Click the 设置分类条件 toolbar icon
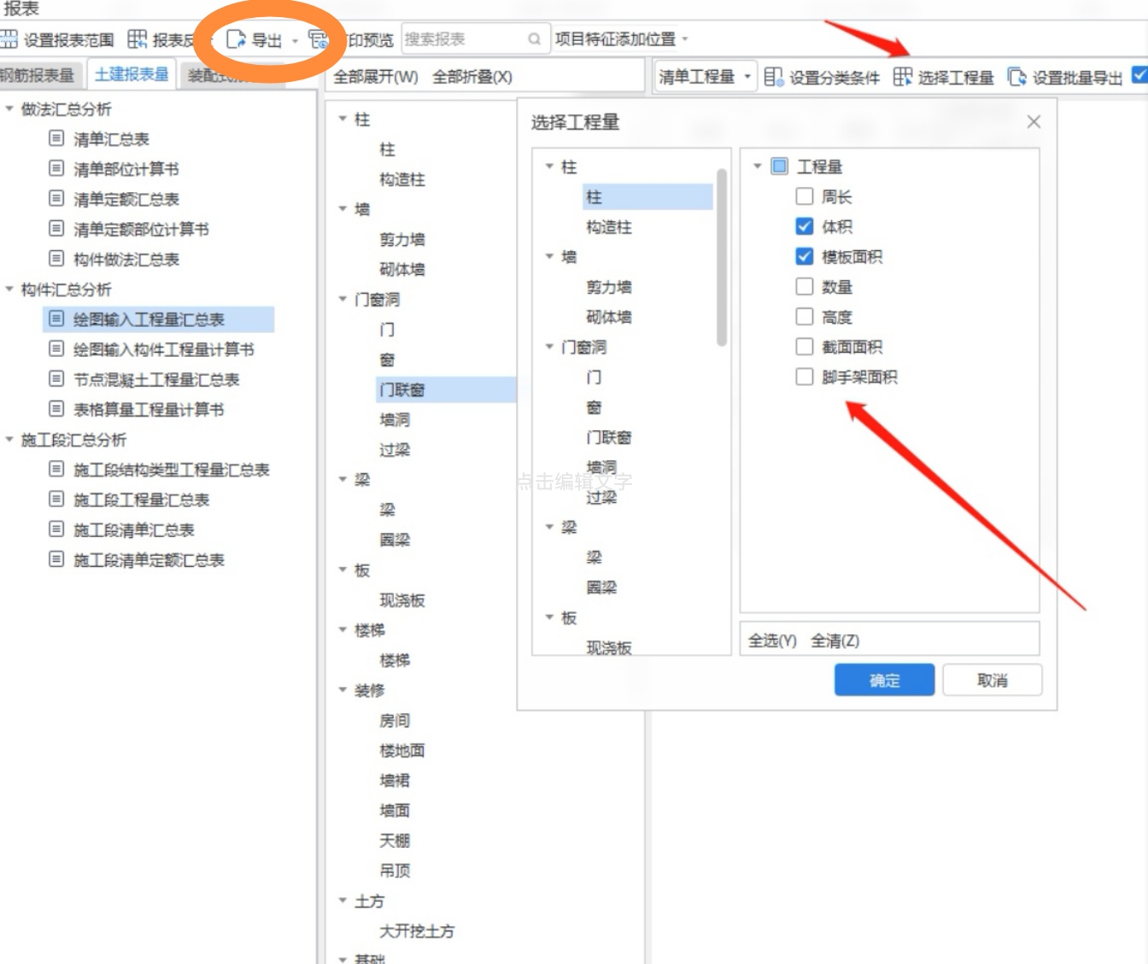The width and height of the screenshot is (1148, 964). [x=773, y=77]
